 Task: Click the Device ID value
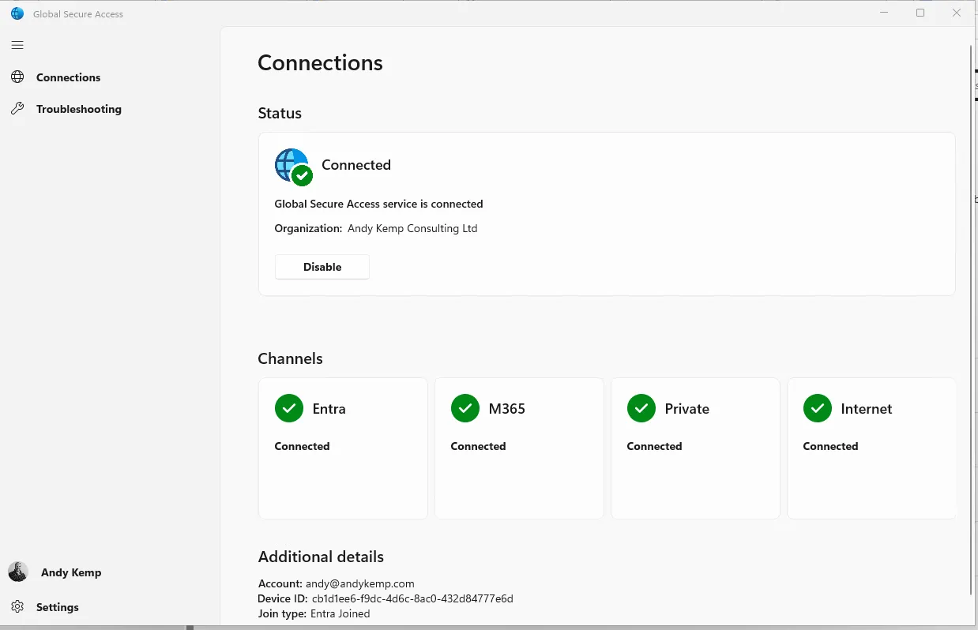click(x=412, y=599)
